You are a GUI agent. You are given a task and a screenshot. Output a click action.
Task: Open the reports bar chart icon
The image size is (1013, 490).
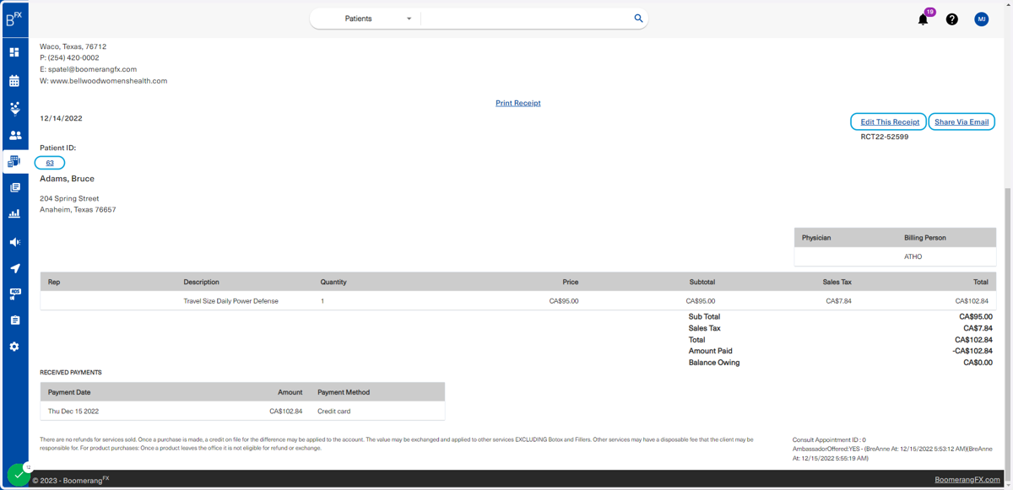(x=14, y=214)
